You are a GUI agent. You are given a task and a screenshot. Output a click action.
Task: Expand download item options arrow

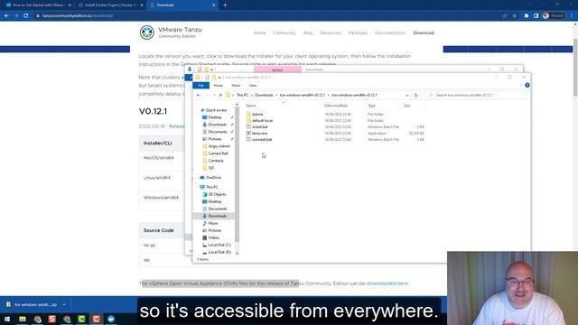tap(64, 305)
